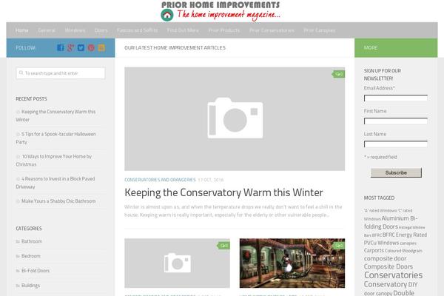Select the PVCu Windows tag
Viewport: 444px width, 296px height.
381,243
